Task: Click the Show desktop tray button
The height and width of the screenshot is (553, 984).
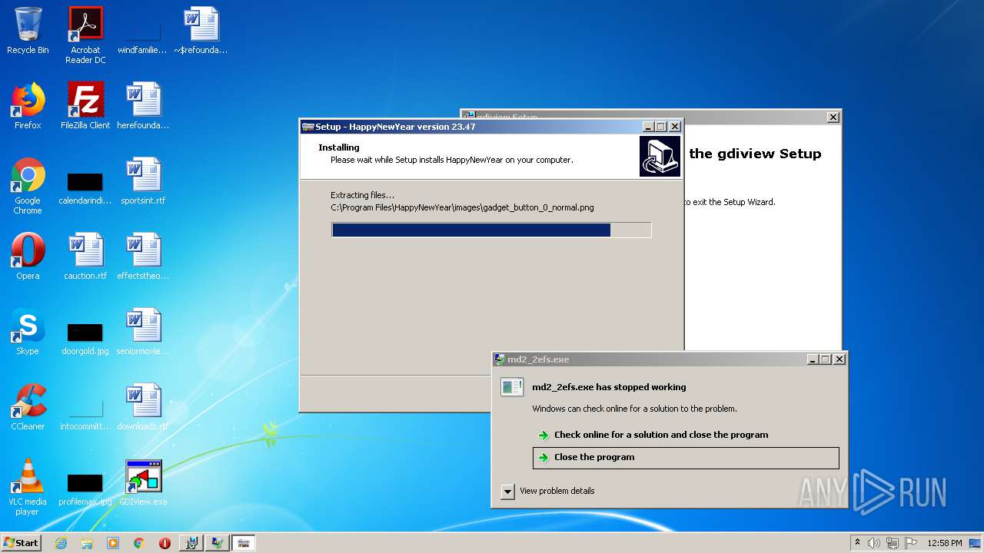Action: point(976,543)
